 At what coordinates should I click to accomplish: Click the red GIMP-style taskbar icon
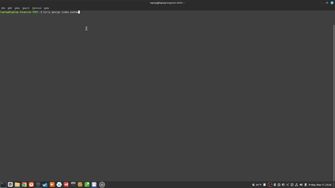pyautogui.click(x=66, y=185)
